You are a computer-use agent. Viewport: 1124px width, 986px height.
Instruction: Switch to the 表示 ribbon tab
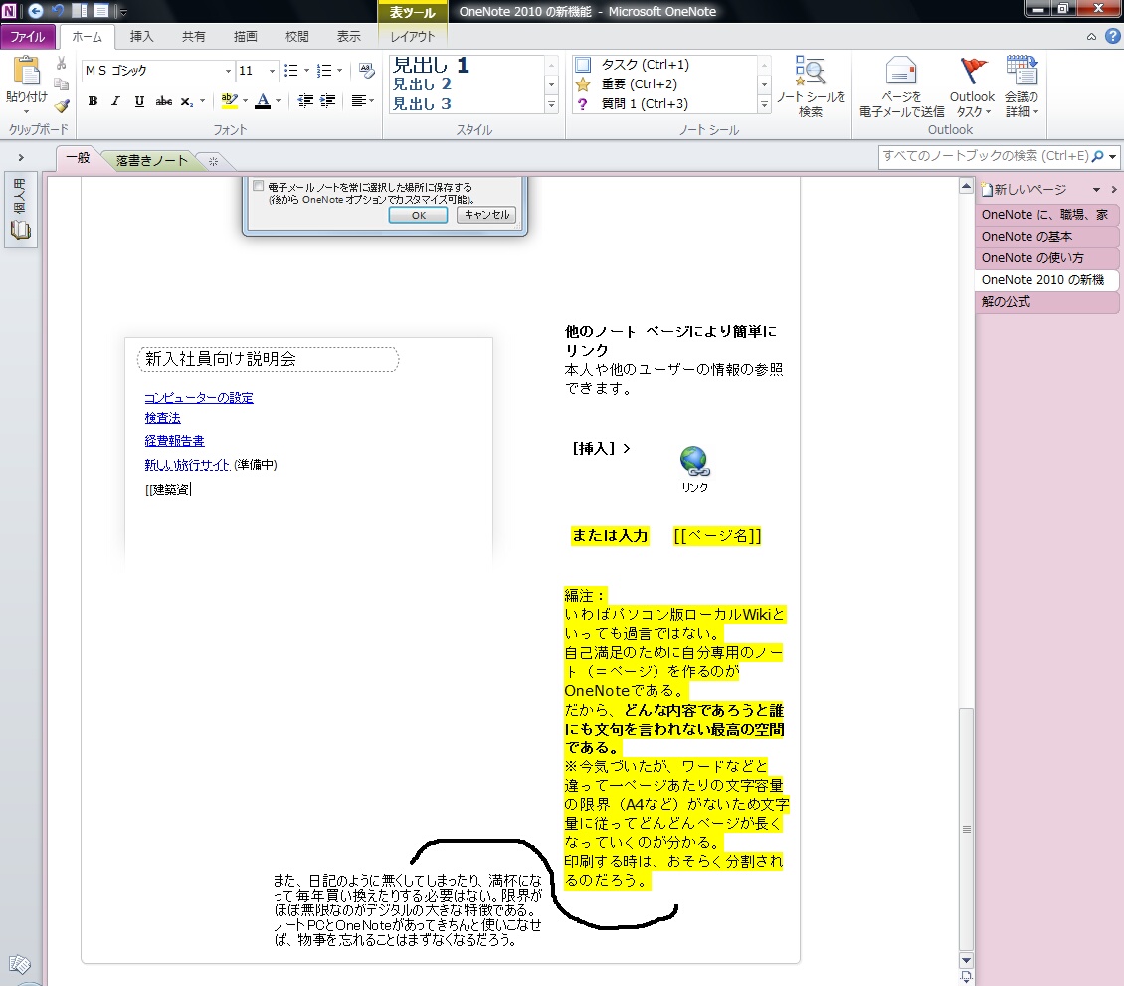click(348, 37)
